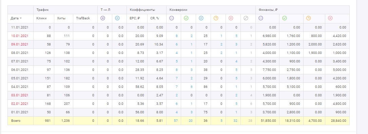Click the purple arrow icon under Т → Л
The image size is (368, 134).
(102, 18)
